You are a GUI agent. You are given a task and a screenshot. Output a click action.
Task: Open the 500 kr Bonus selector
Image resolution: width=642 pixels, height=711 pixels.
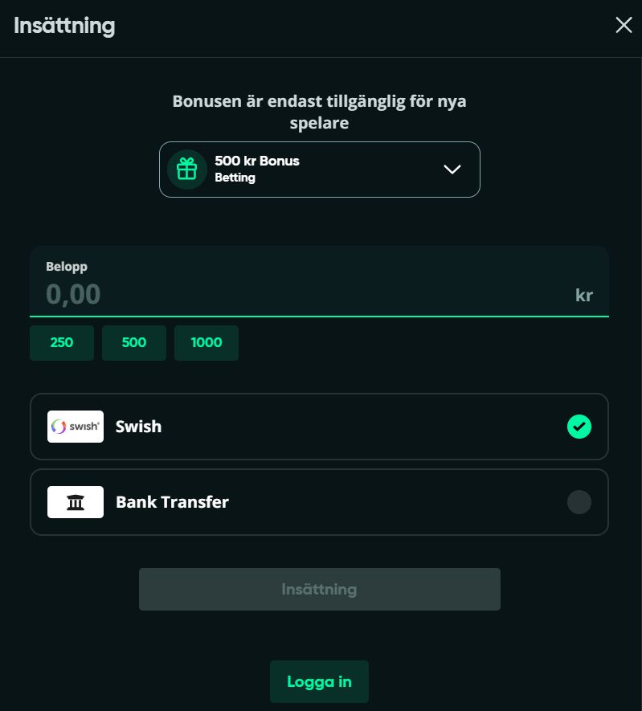click(319, 170)
